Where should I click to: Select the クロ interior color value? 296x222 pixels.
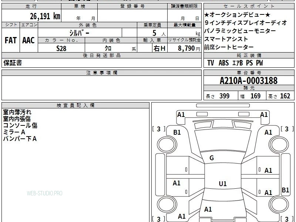point(108,48)
